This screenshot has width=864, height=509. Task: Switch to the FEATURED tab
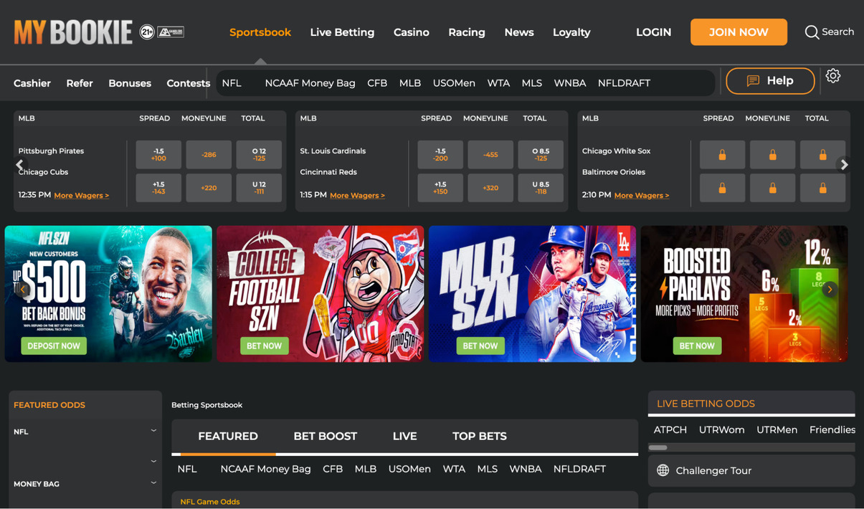coord(228,436)
